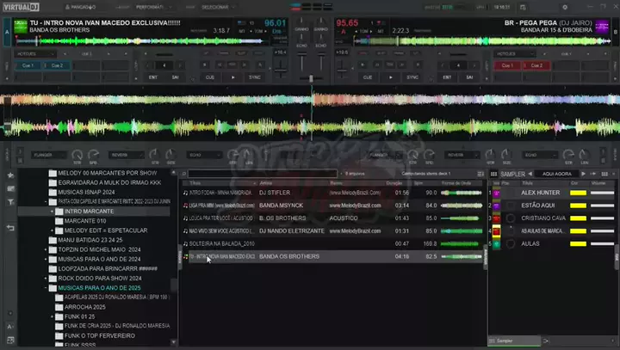The width and height of the screenshot is (620, 350).
Task: Click the left deck album cover thumbnail
Action: (21, 26)
